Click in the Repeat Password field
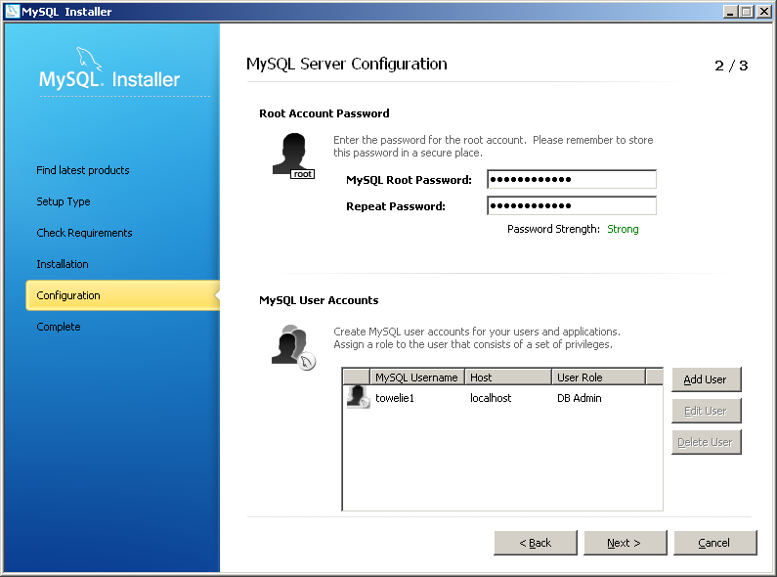Screen dimensions: 777x577 tap(572, 205)
